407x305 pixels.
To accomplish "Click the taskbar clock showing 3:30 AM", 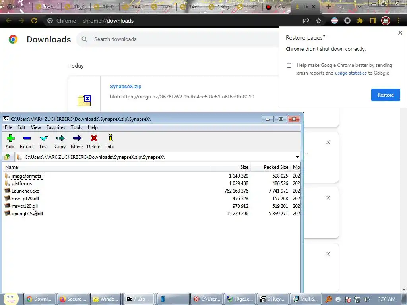I will [x=387, y=299].
